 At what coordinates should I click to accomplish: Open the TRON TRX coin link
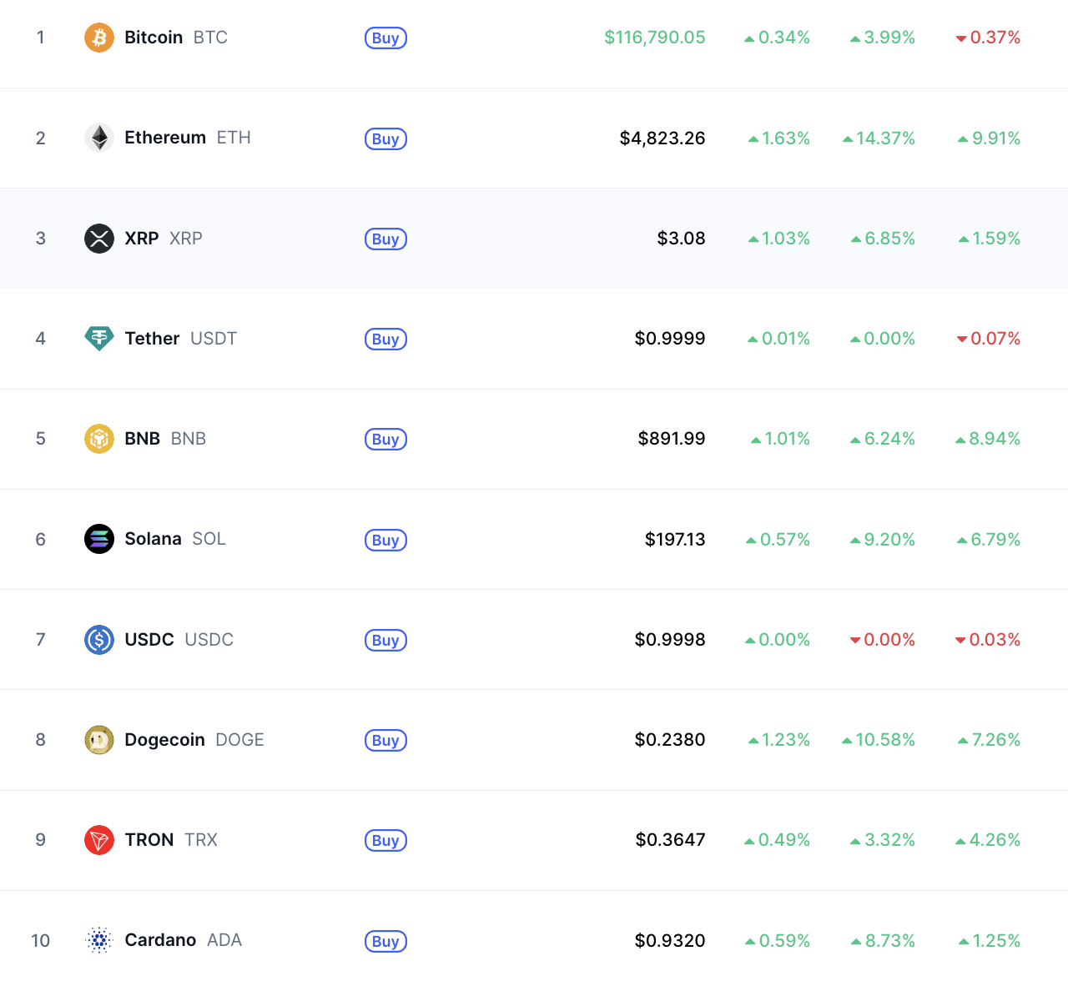(171, 840)
